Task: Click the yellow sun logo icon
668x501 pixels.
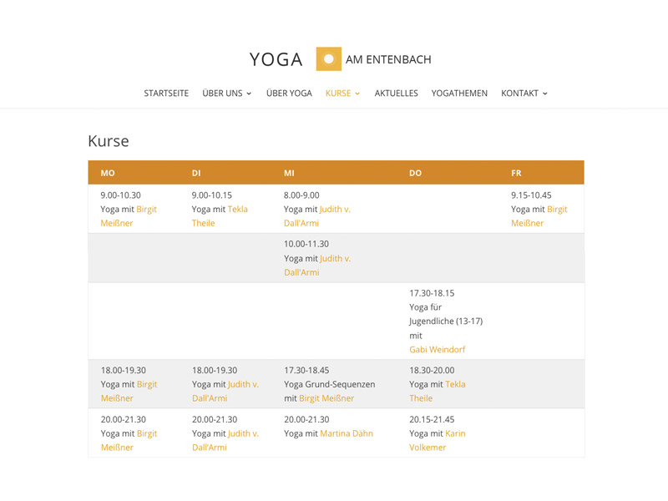Action: (x=328, y=58)
